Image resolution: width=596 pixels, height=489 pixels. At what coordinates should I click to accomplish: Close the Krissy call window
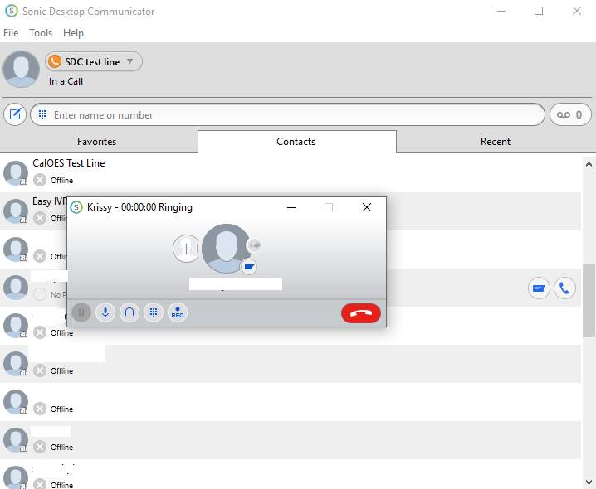[367, 207]
